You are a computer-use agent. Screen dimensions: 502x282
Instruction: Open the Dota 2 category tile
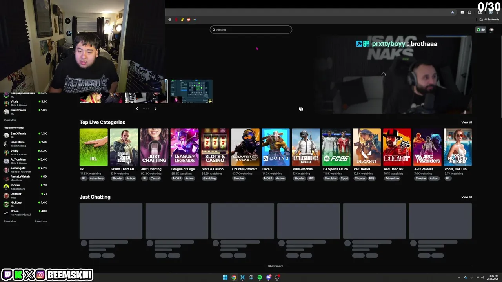276,147
